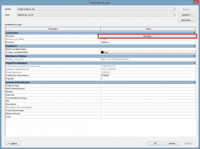This screenshot has width=200, height=149.
Task: Toggle the Aperçu preview button
Action: click(x=13, y=144)
